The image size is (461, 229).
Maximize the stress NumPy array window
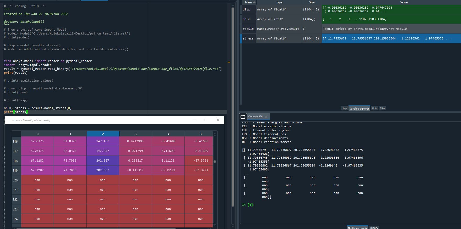click(206, 120)
